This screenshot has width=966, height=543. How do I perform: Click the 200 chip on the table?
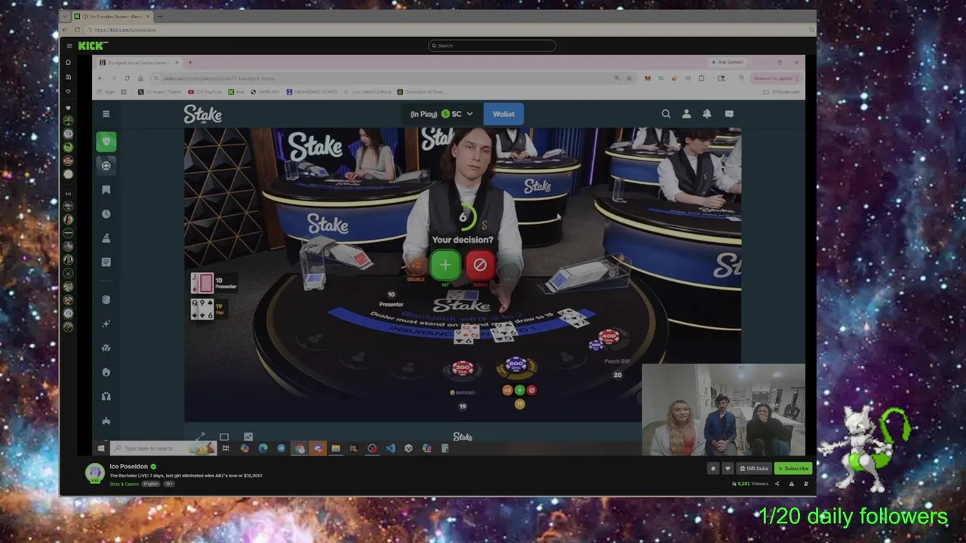[462, 369]
